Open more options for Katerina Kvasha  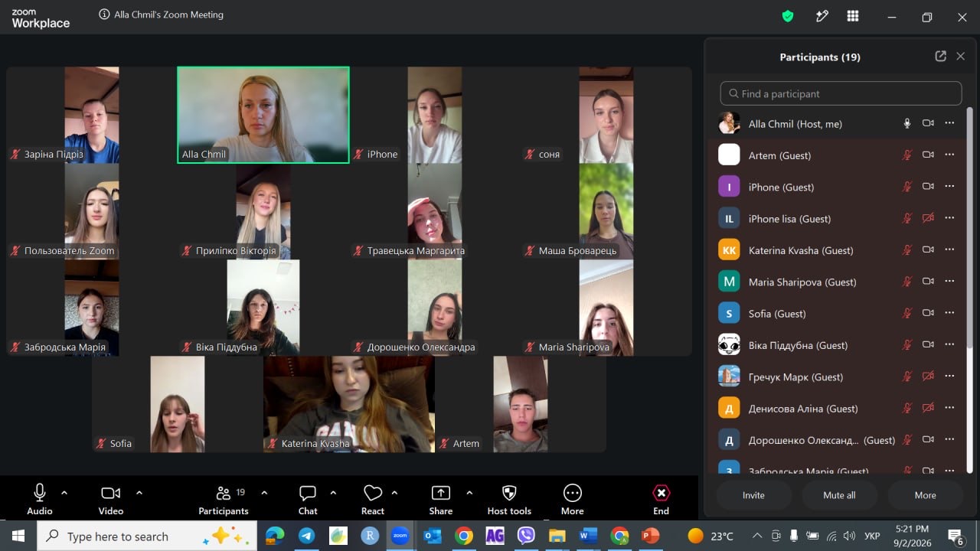click(x=949, y=249)
